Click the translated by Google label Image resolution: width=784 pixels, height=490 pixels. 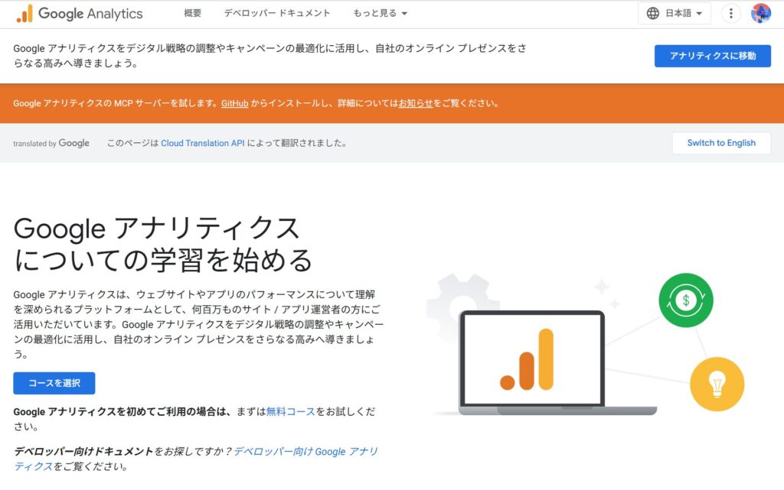pos(51,143)
